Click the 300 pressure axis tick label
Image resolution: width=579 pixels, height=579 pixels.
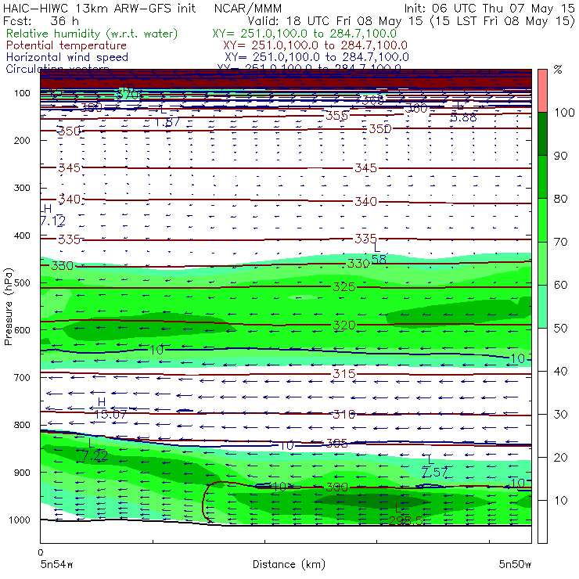pos(22,188)
